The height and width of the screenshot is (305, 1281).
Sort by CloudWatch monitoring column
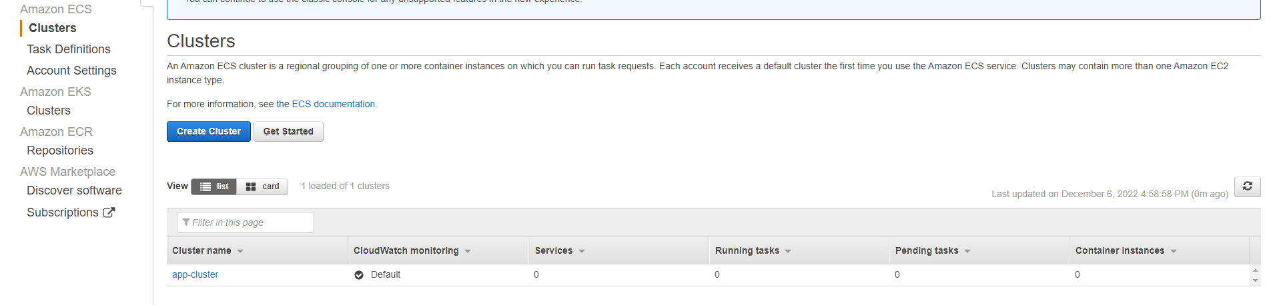[412, 251]
